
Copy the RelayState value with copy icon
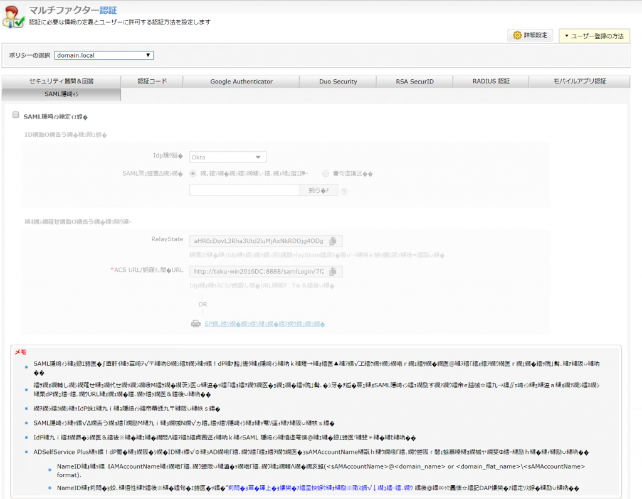[x=333, y=241]
